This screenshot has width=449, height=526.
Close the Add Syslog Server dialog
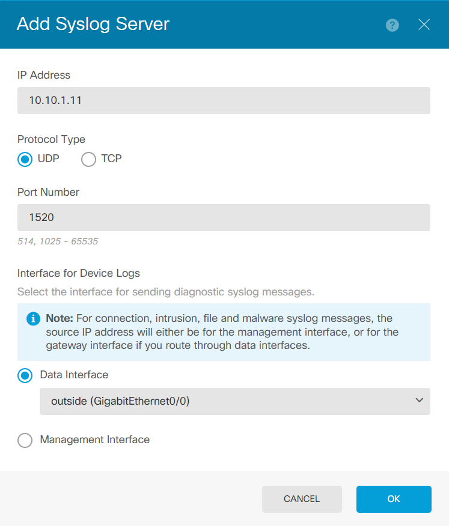(x=424, y=25)
